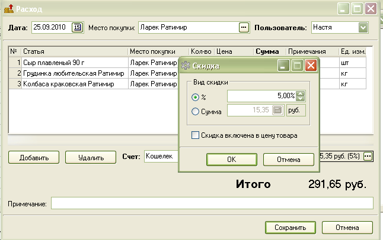
Task: Select the % discount radio button
Action: (x=195, y=97)
